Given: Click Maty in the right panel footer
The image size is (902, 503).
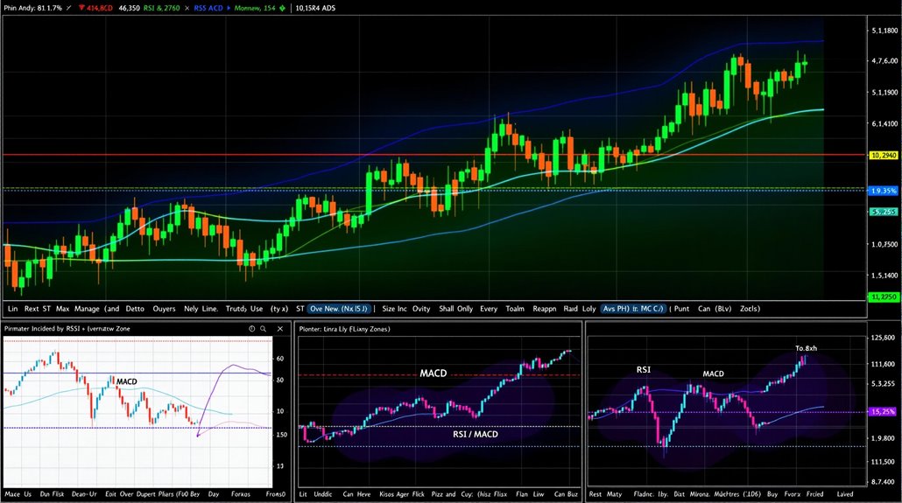Looking at the screenshot, I should coord(615,493).
